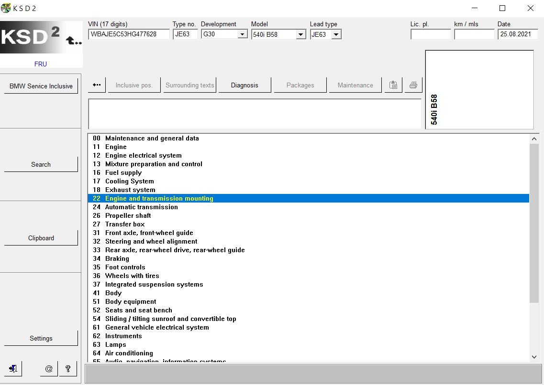This screenshot has height=385, width=544.
Task: Select 36 Wheels with tires
Action: 309,276
